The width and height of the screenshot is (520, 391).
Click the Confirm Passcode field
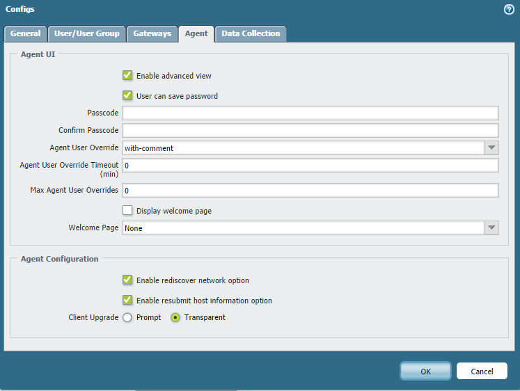pos(310,130)
